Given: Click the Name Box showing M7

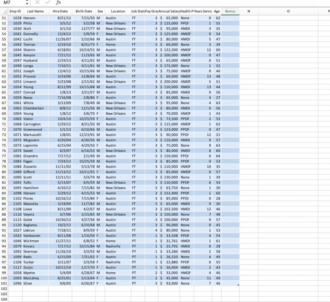Looking at the screenshot, I should 13,2.
